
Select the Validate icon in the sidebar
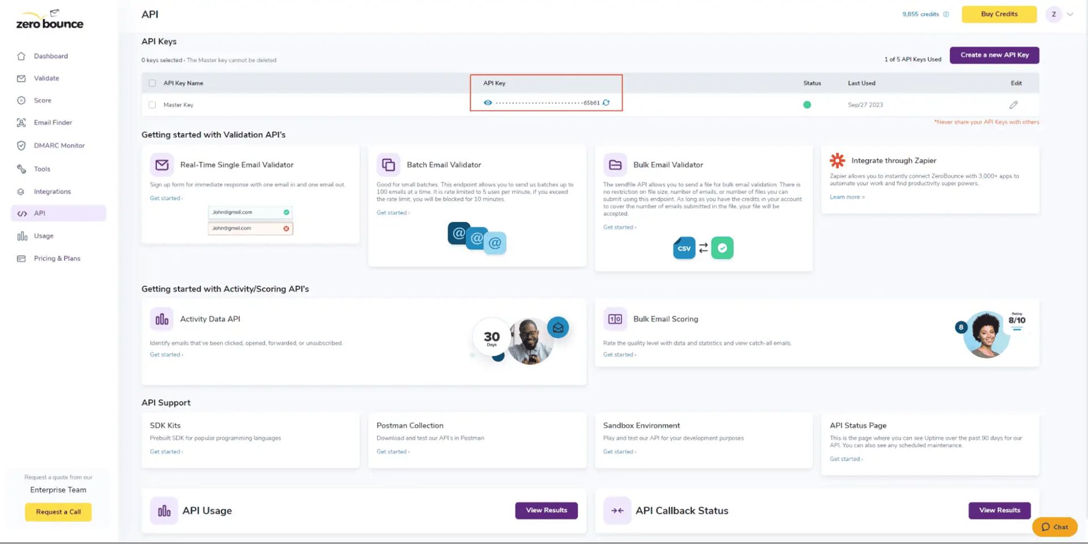pos(21,78)
